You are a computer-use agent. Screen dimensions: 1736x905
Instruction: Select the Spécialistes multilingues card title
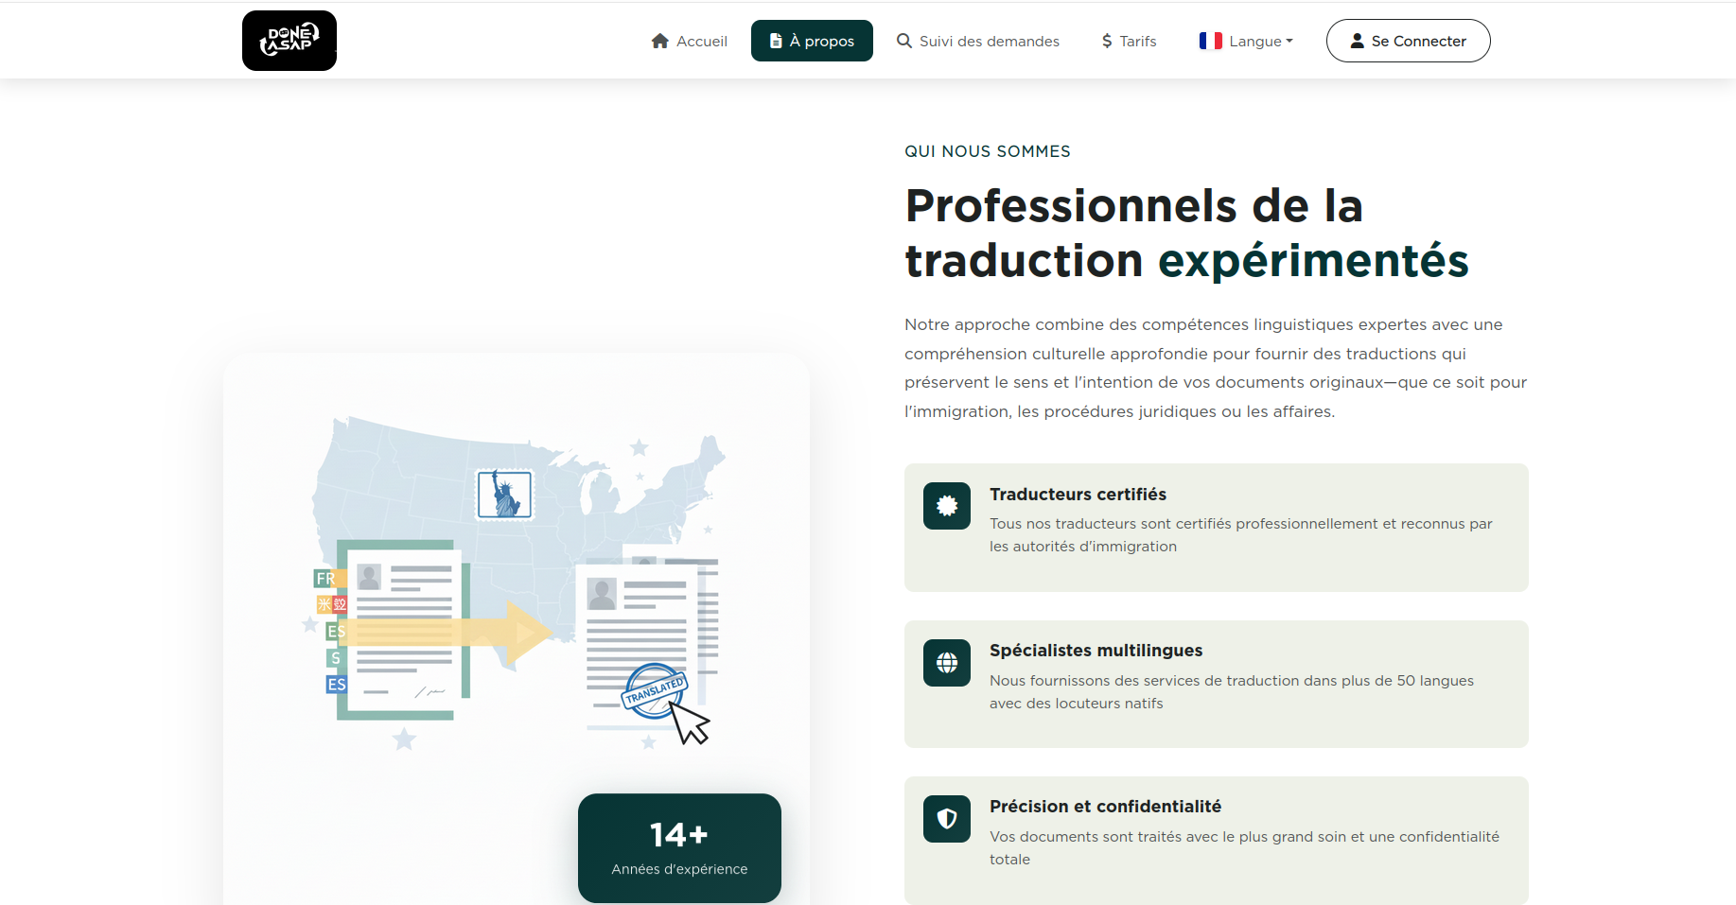pos(1096,651)
